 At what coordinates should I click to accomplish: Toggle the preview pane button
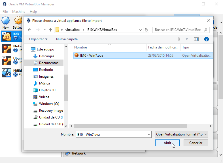point(196,39)
